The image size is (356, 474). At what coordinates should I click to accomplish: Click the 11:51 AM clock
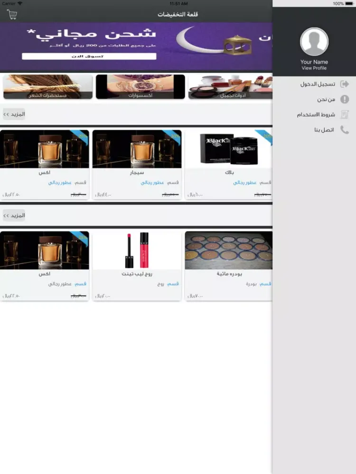(178, 4)
